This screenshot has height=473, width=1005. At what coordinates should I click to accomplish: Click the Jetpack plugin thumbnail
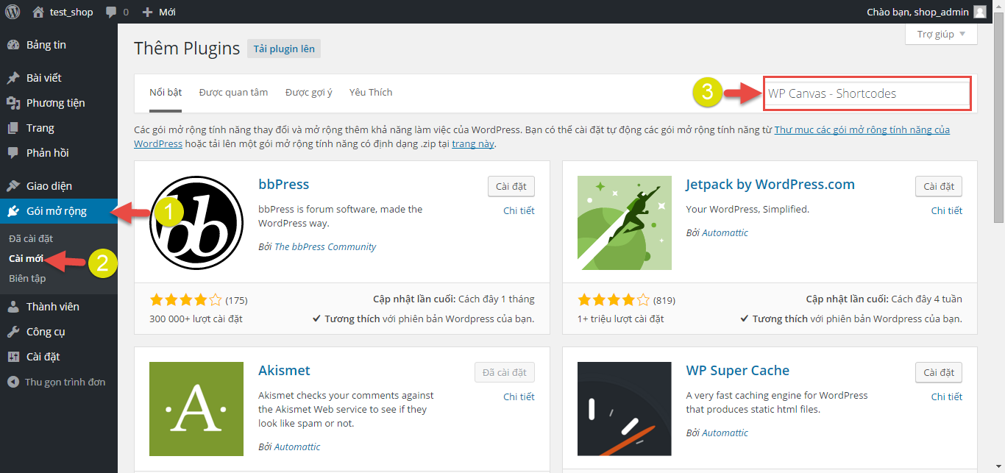(625, 223)
